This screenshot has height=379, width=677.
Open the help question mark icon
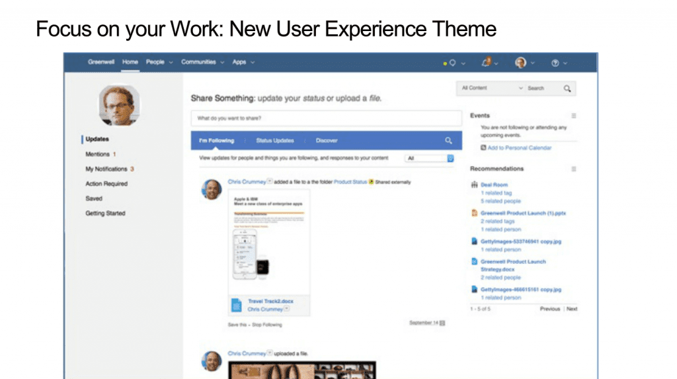tap(555, 63)
